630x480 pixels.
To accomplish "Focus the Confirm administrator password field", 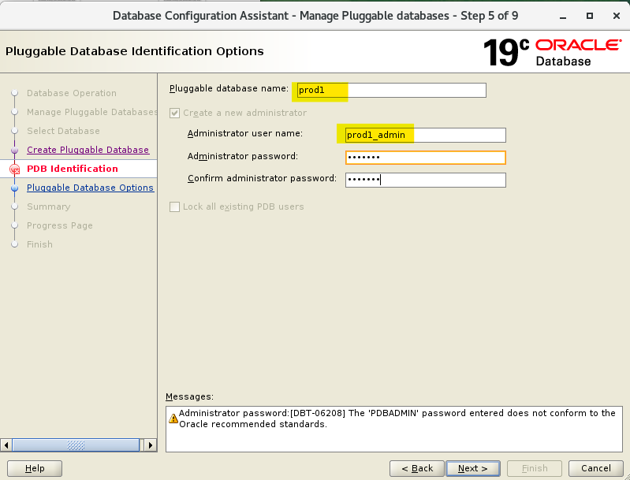I will tap(426, 180).
